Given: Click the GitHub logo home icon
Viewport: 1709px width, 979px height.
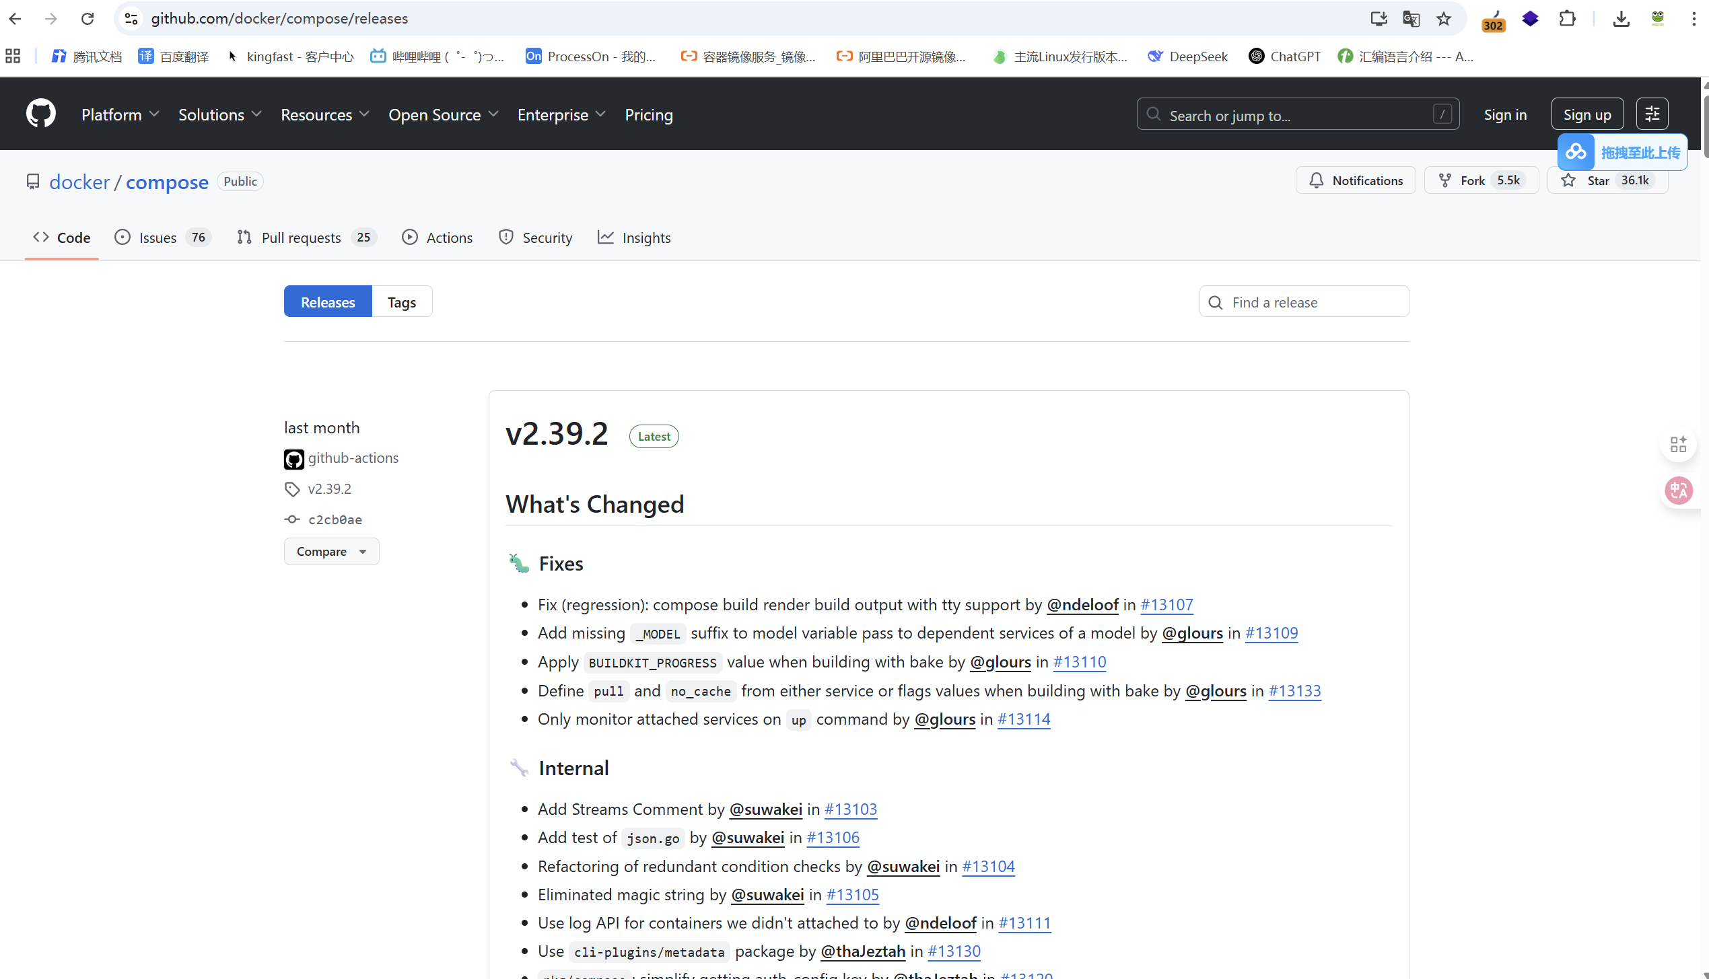Looking at the screenshot, I should (x=41, y=114).
